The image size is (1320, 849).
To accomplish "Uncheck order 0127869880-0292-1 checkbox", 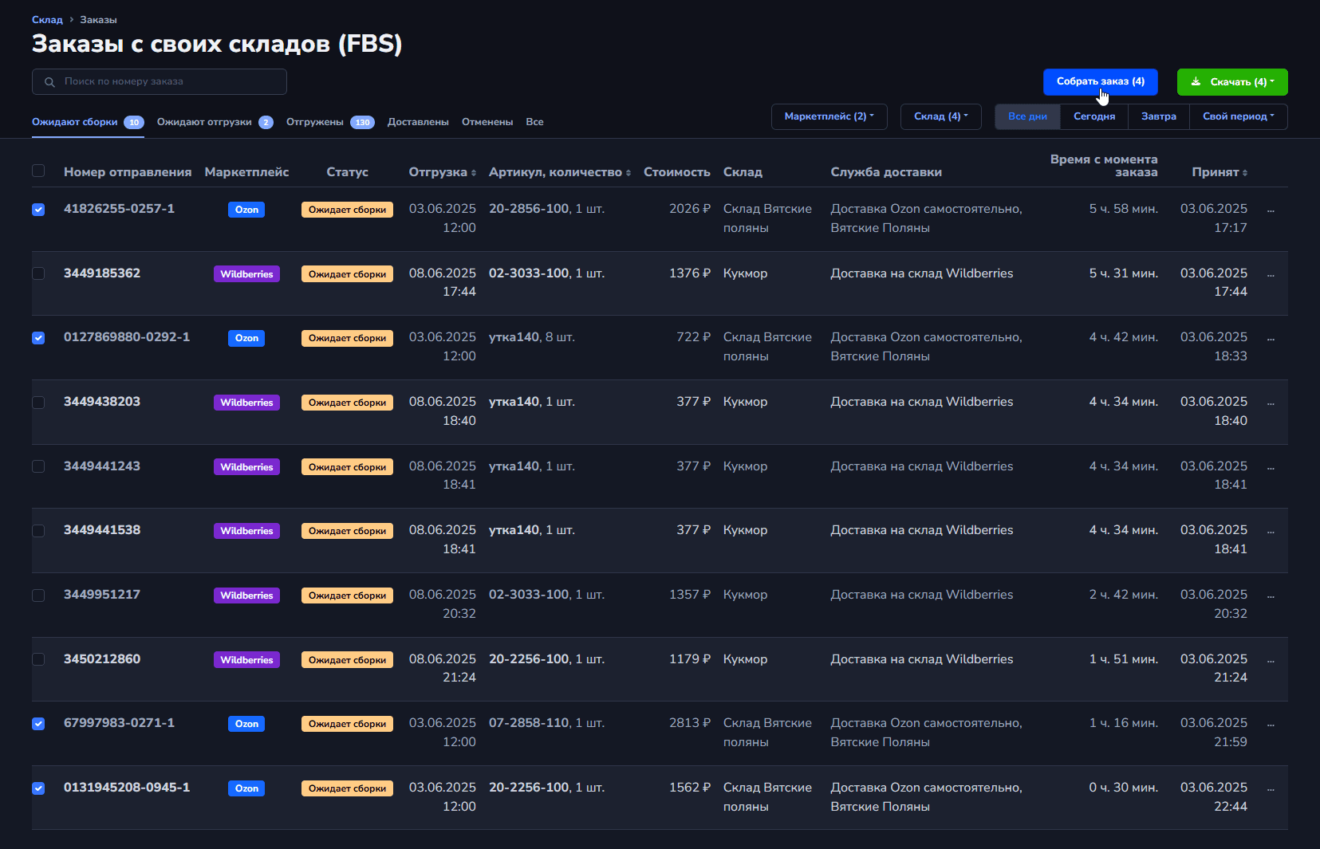I will (x=38, y=338).
